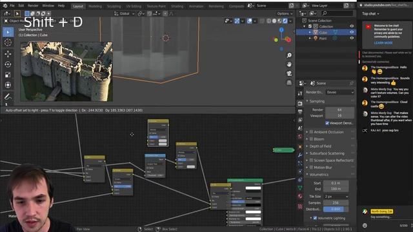Hide Point light with its eye icon

[x=352, y=38]
